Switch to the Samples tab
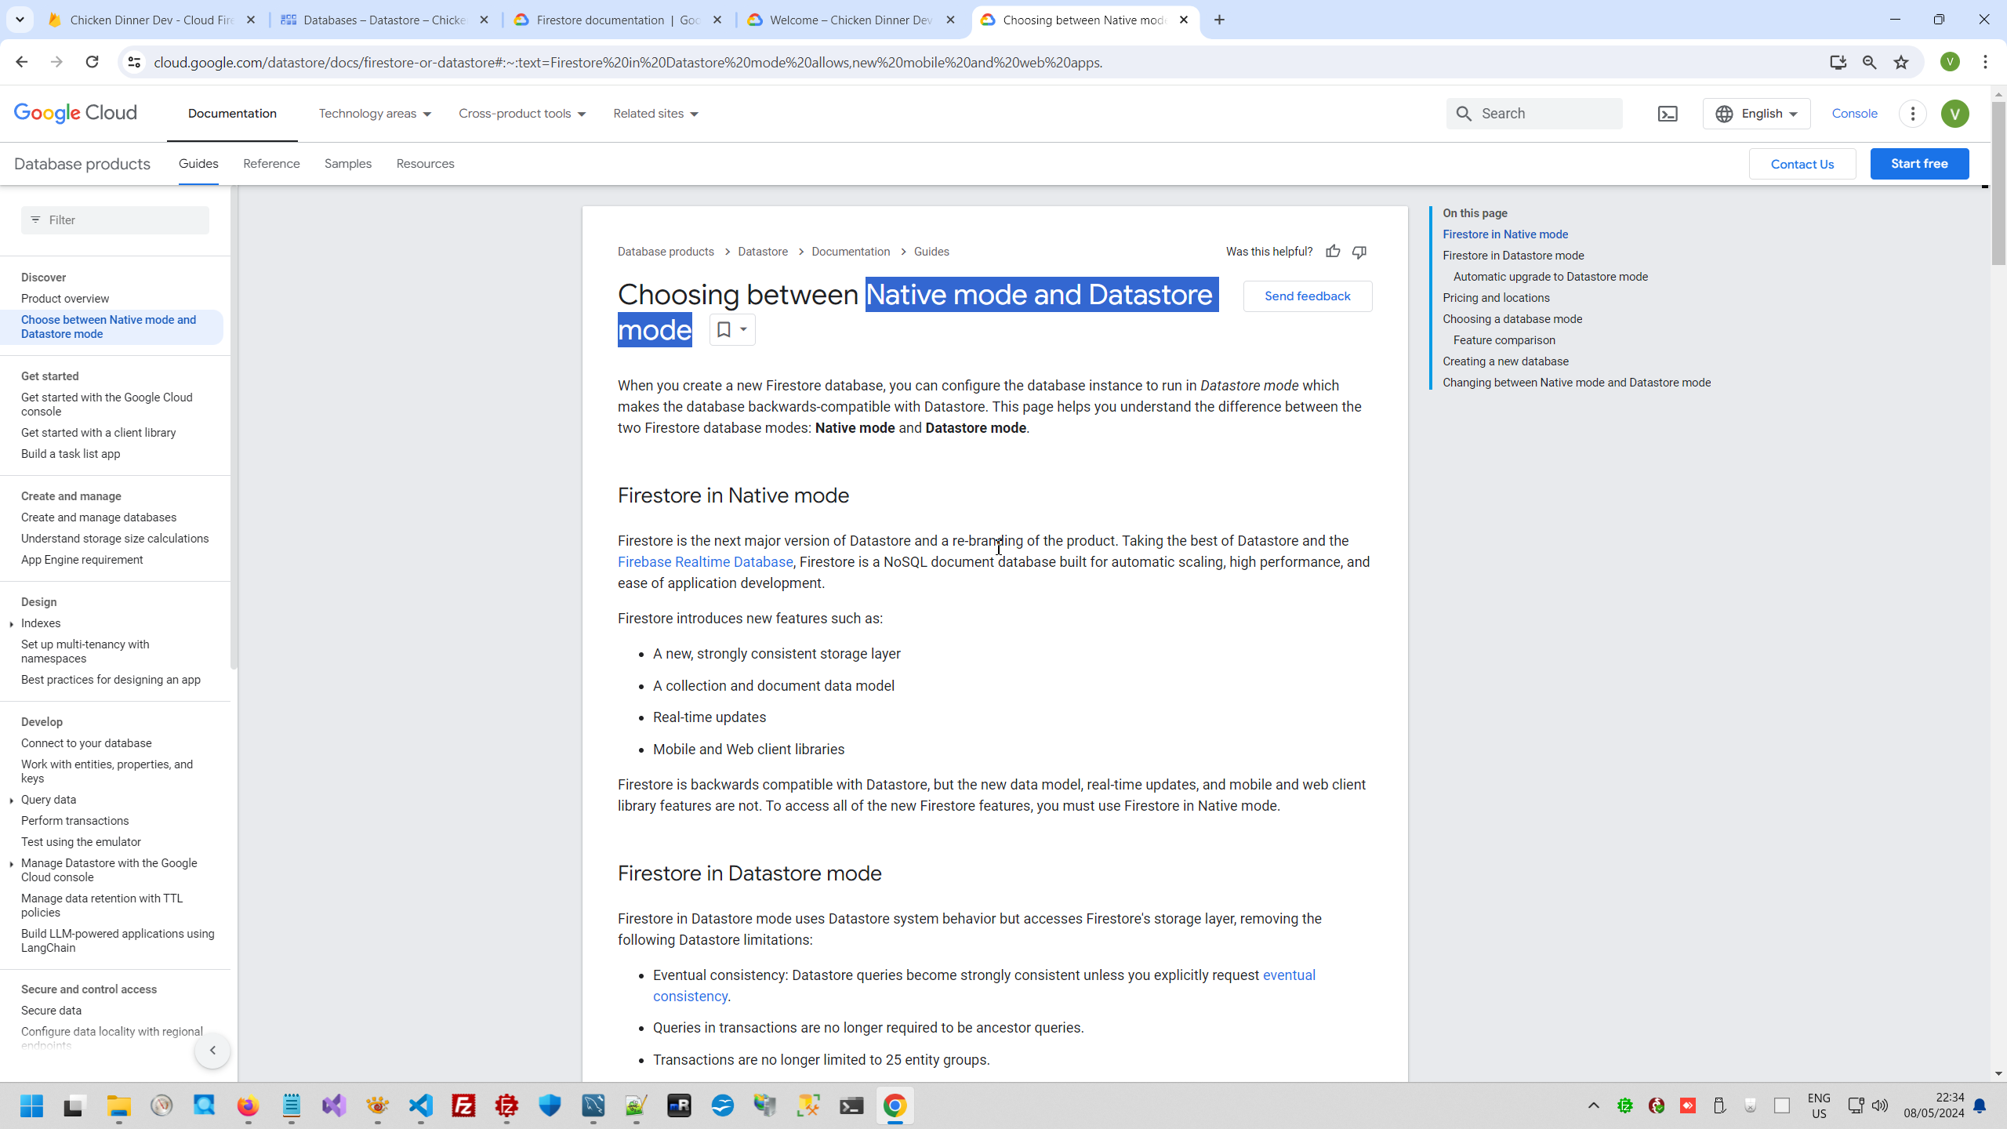Screen dimensions: 2007x1129 347,164
